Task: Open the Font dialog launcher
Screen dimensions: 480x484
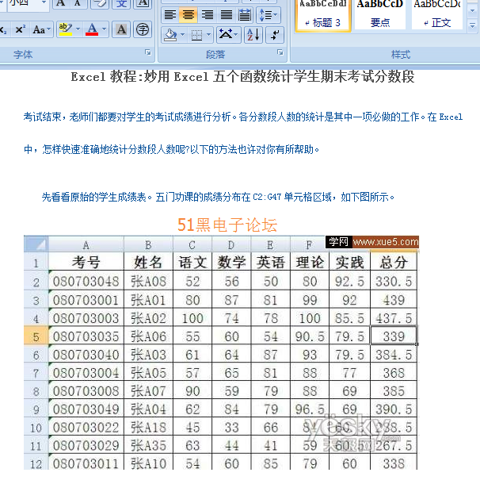Action: [148, 53]
